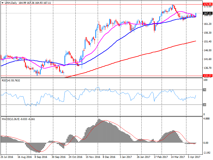Select the 3 Jan 2017 date label
The image size is (213, 160).
tap(126, 157)
